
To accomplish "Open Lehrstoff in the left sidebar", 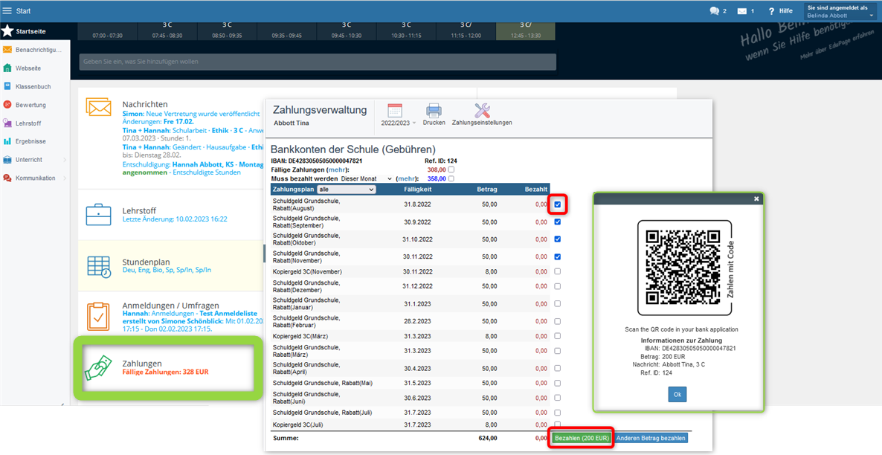I will 28,123.
